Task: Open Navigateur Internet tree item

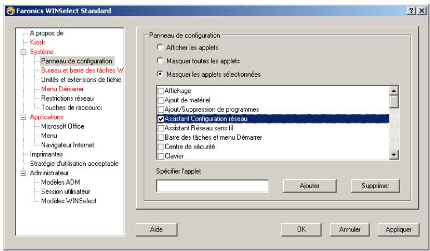Action: point(68,145)
